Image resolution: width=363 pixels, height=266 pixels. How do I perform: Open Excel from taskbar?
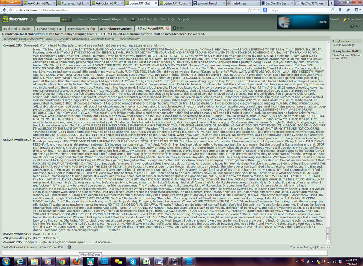pyautogui.click(x=147, y=261)
